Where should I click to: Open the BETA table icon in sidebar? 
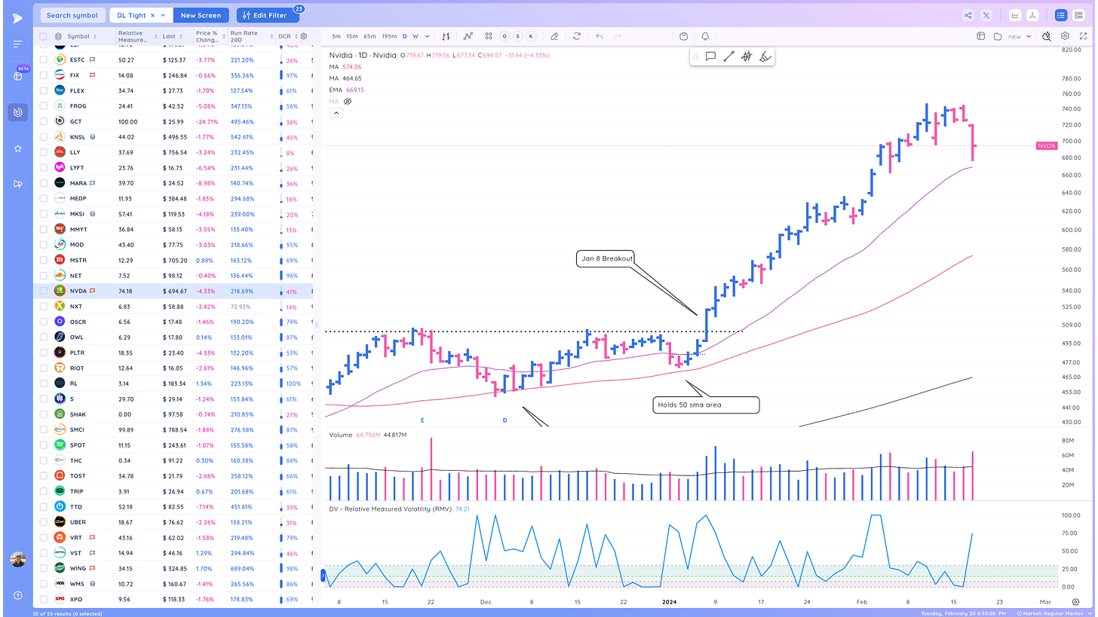(x=18, y=75)
